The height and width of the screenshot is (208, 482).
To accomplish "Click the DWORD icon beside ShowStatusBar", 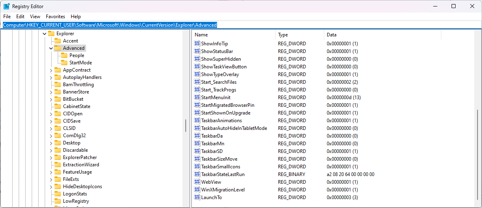I will click(x=197, y=51).
